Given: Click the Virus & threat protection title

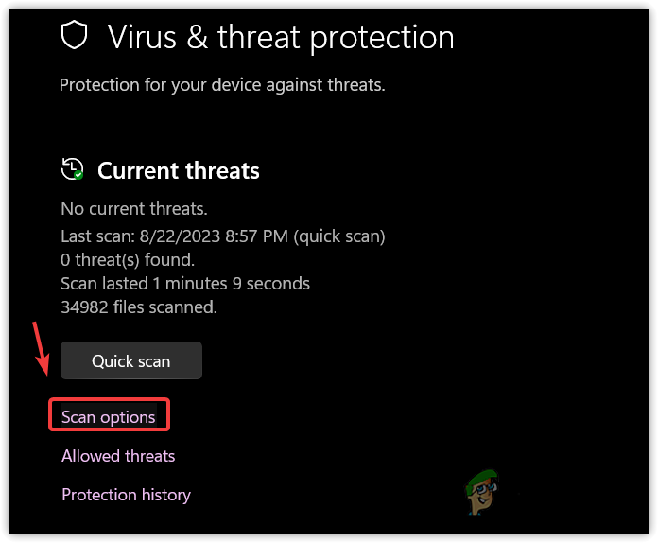Looking at the screenshot, I should tap(281, 37).
